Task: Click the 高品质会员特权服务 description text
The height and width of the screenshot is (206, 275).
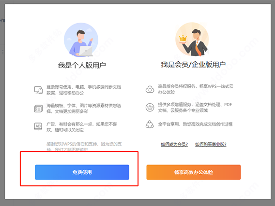Action: pos(196,89)
